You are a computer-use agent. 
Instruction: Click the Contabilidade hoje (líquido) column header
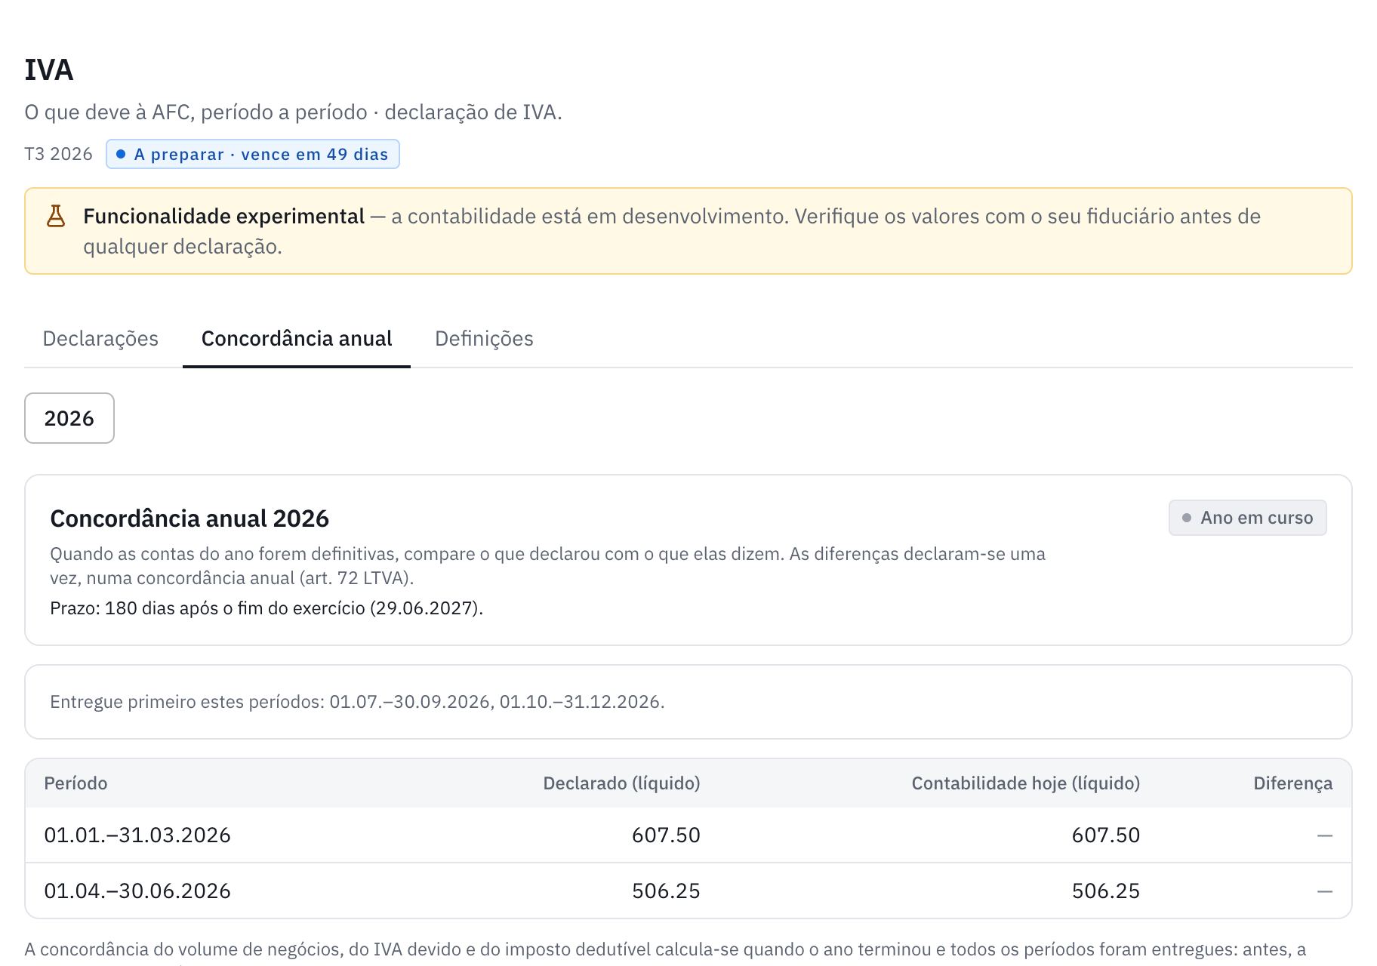click(1026, 783)
